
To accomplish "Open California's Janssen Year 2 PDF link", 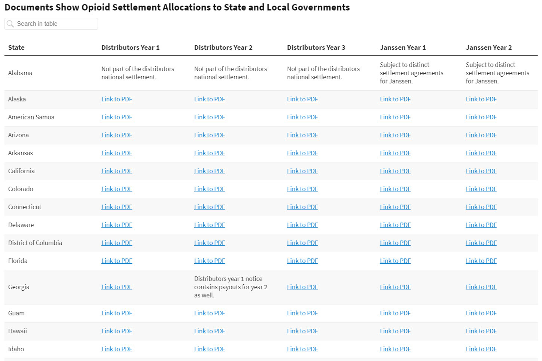I will click(x=481, y=171).
